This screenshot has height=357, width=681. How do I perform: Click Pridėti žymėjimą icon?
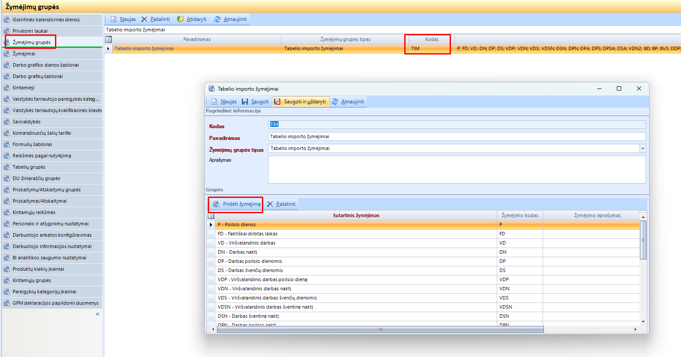pos(216,204)
